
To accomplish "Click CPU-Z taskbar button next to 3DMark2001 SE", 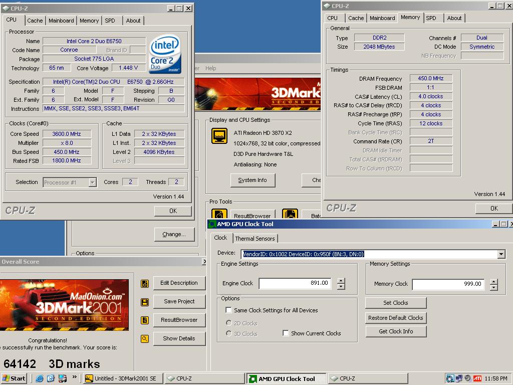I will (x=204, y=378).
